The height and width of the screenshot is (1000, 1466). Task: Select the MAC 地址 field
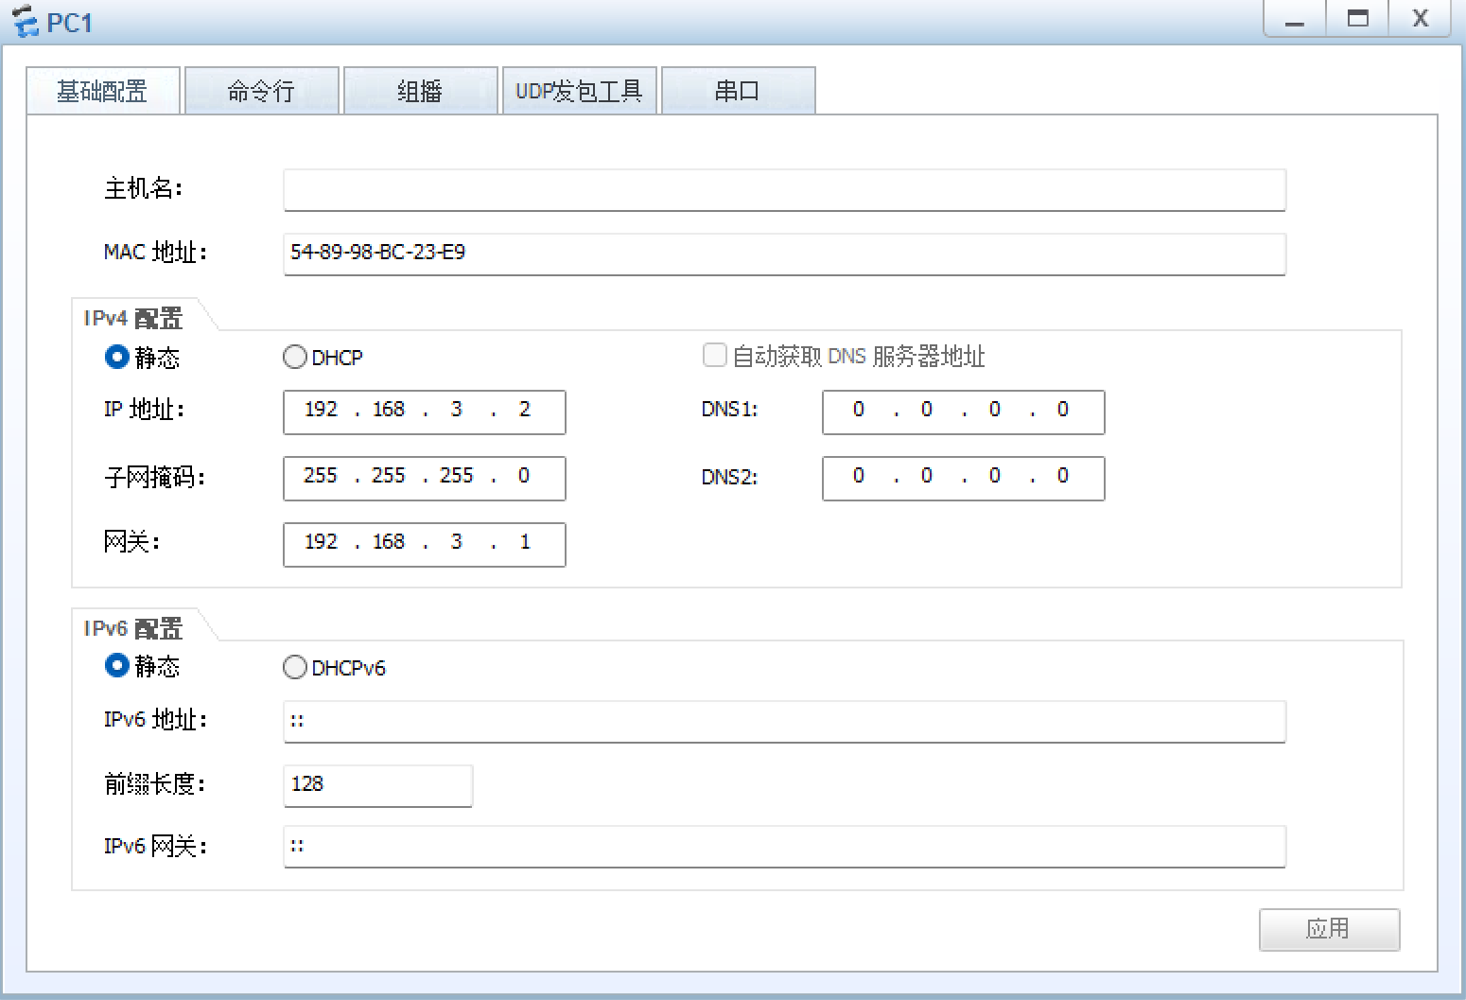pyautogui.click(x=783, y=254)
